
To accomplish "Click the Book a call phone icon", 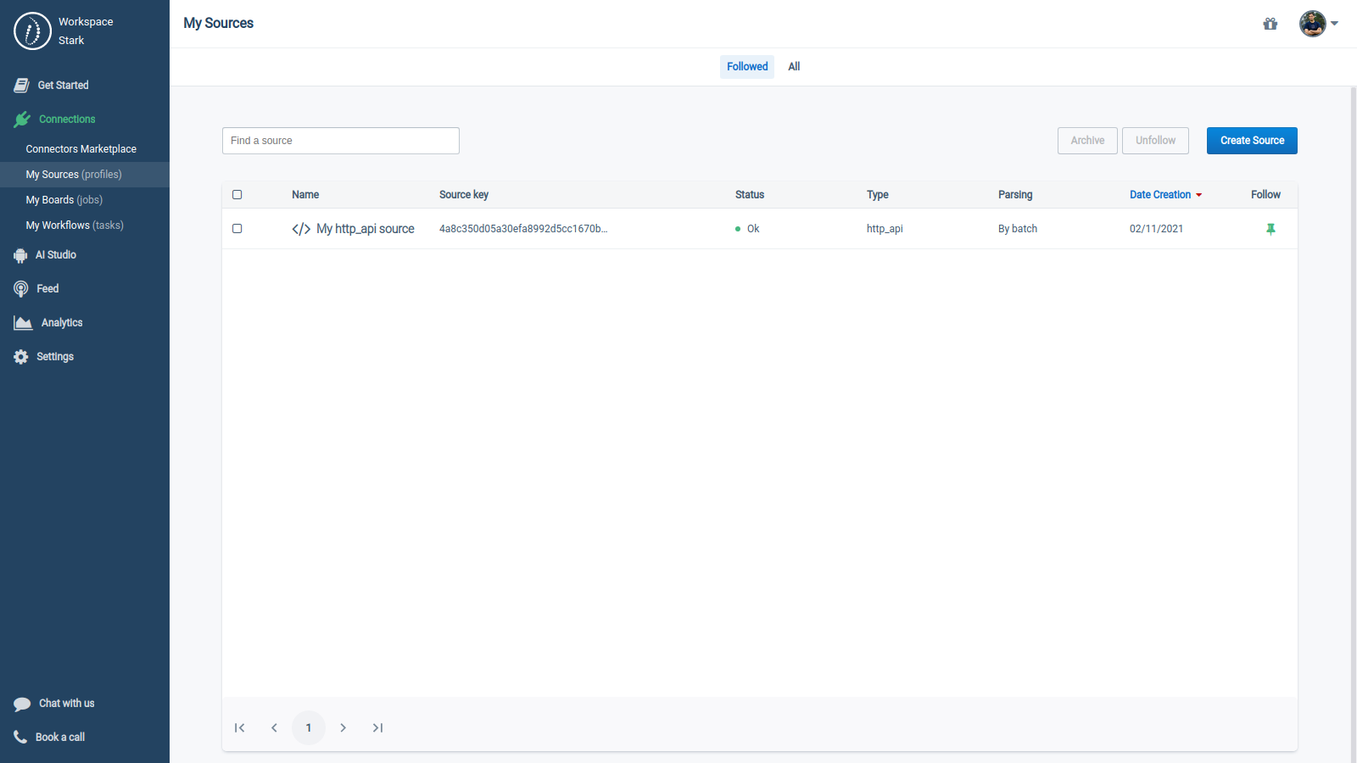I will click(x=20, y=737).
